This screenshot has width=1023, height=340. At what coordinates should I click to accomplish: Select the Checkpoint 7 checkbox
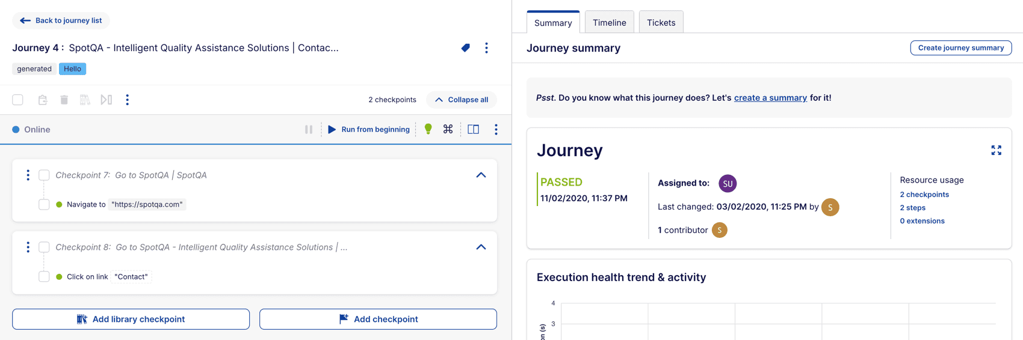[x=44, y=175]
